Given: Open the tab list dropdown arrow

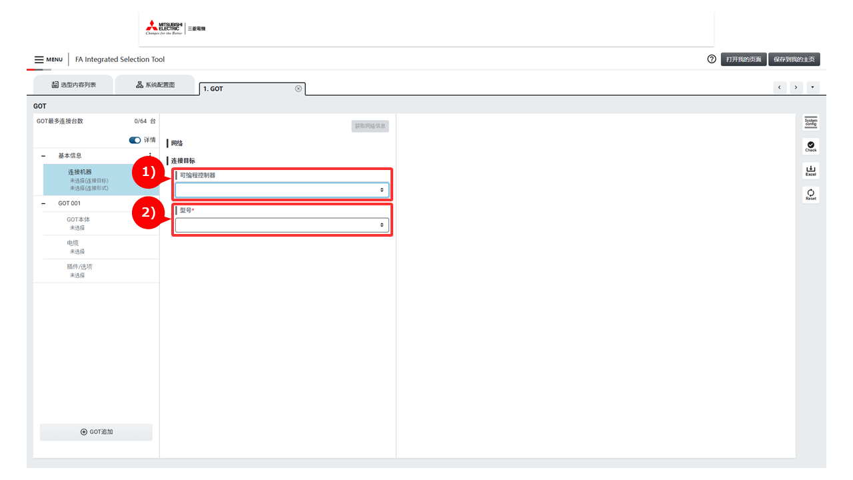Looking at the screenshot, I should tap(812, 87).
